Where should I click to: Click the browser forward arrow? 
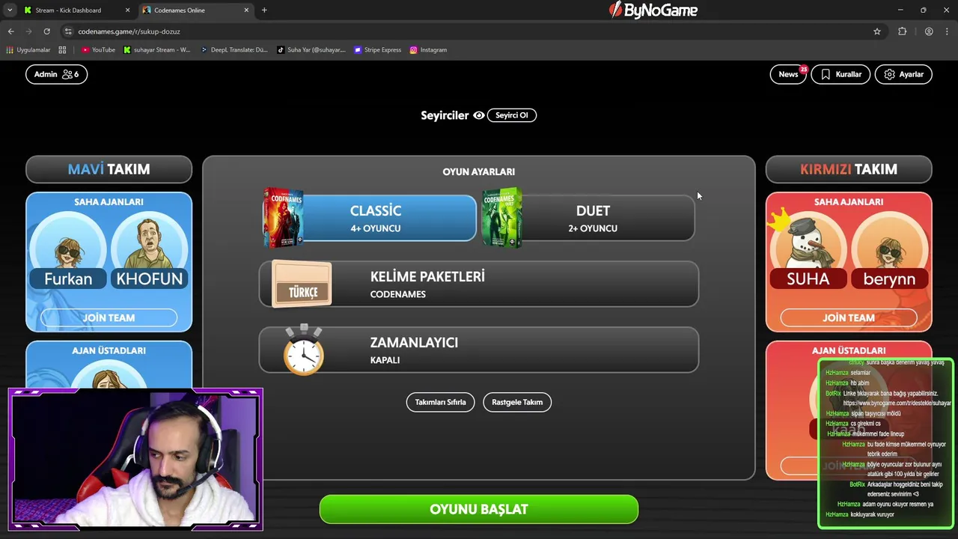click(x=28, y=31)
